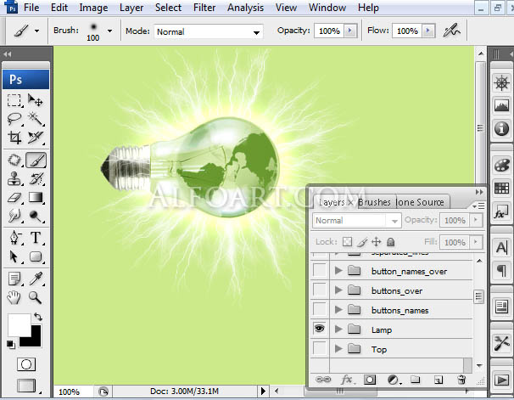This screenshot has height=400, width=514.
Task: Select the Rounded Rectangle shape tool
Action: tap(36, 256)
